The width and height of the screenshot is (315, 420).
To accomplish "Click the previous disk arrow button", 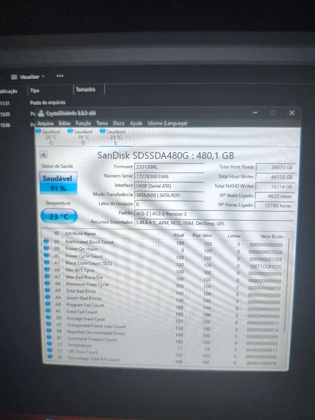I will coord(43,154).
